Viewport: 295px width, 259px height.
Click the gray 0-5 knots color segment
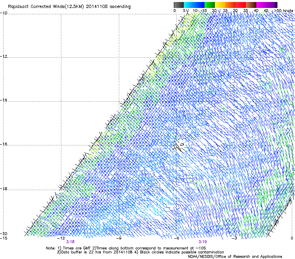click(x=179, y=5)
